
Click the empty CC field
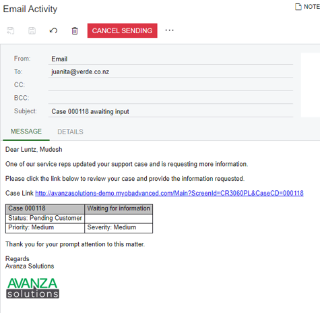(x=170, y=85)
